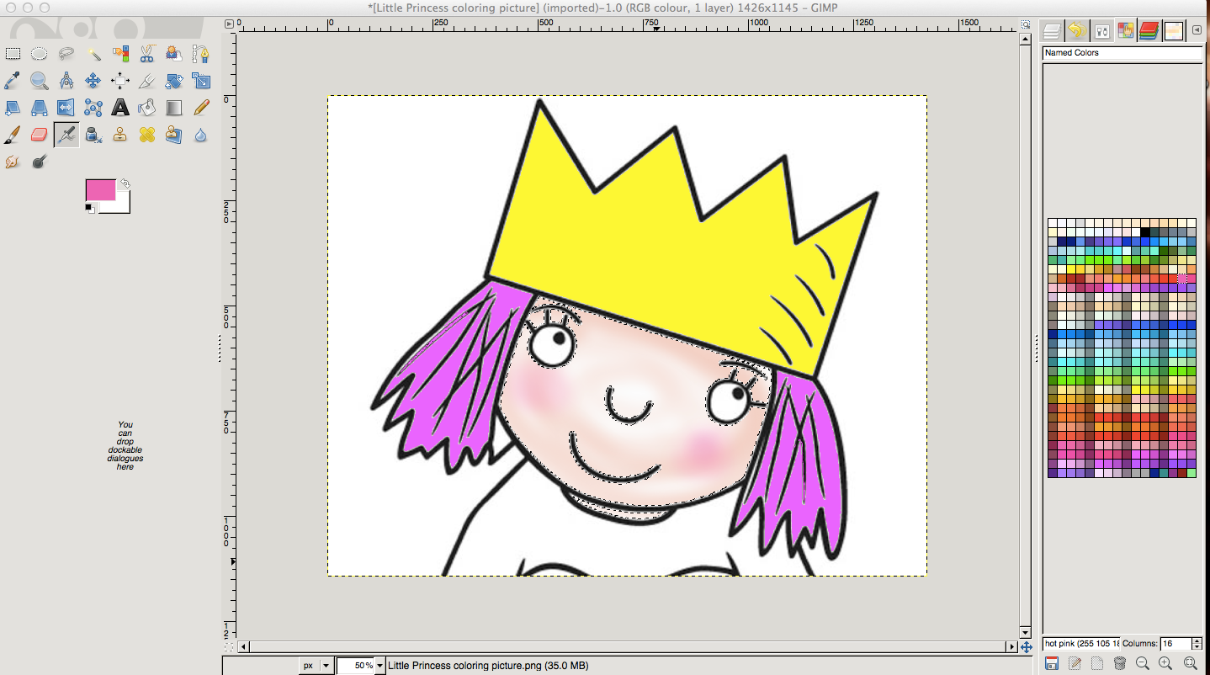Viewport: 1210px width, 675px height.
Task: Choose the Ink tool
Action: coord(93,135)
